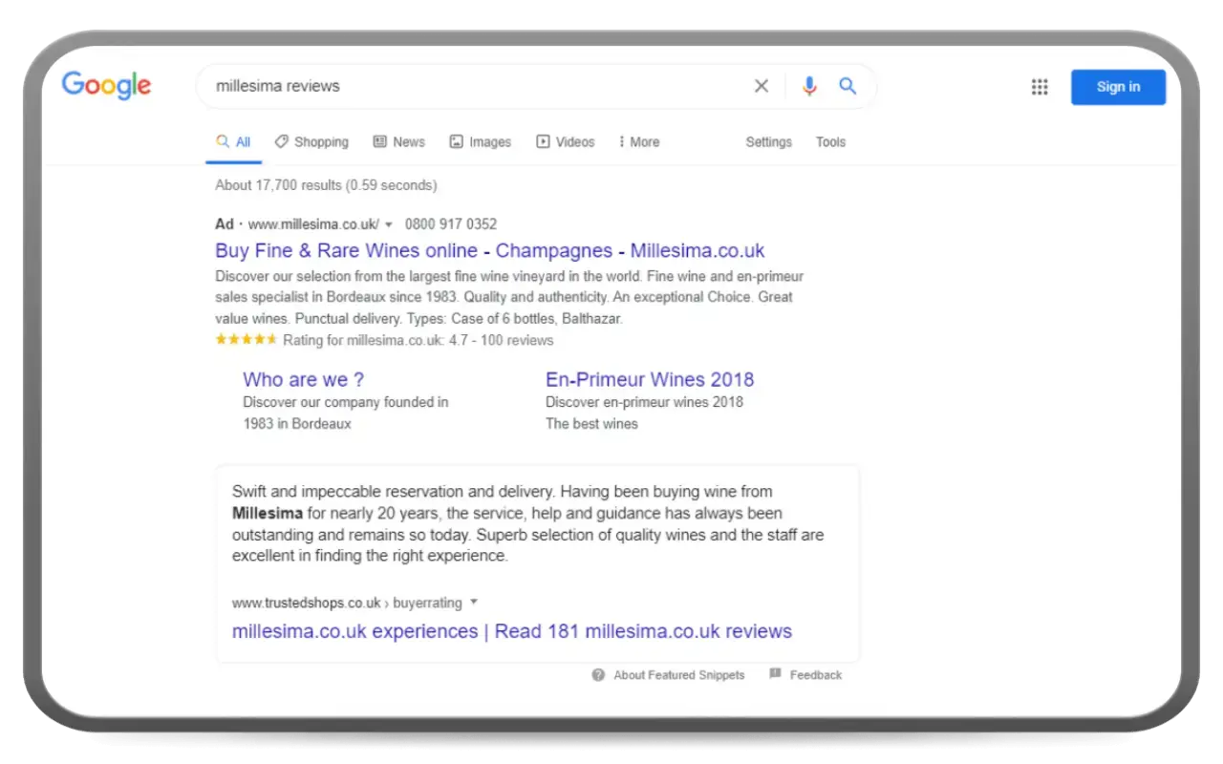Click the magnifying glass search button
The image size is (1223, 764).
[x=848, y=86]
